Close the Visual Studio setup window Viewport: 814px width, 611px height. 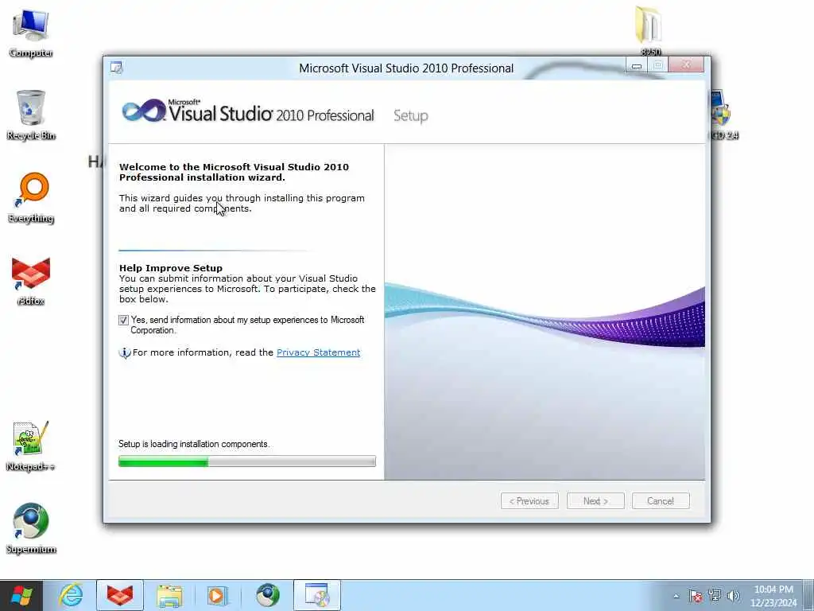pos(686,65)
